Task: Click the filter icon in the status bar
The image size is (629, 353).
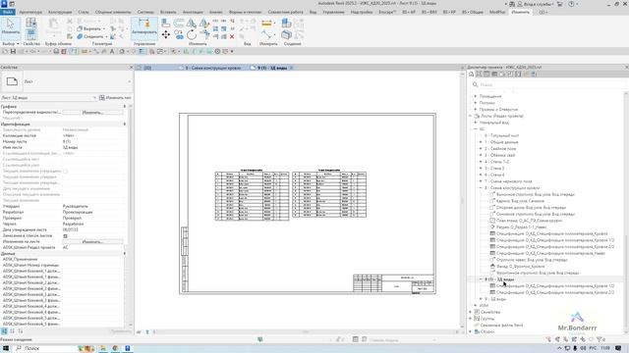Action: pyautogui.click(x=600, y=339)
